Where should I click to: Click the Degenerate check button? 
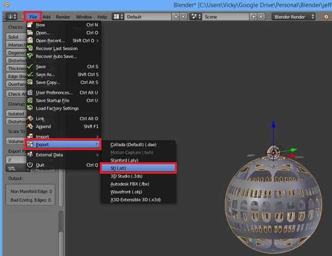point(16,53)
